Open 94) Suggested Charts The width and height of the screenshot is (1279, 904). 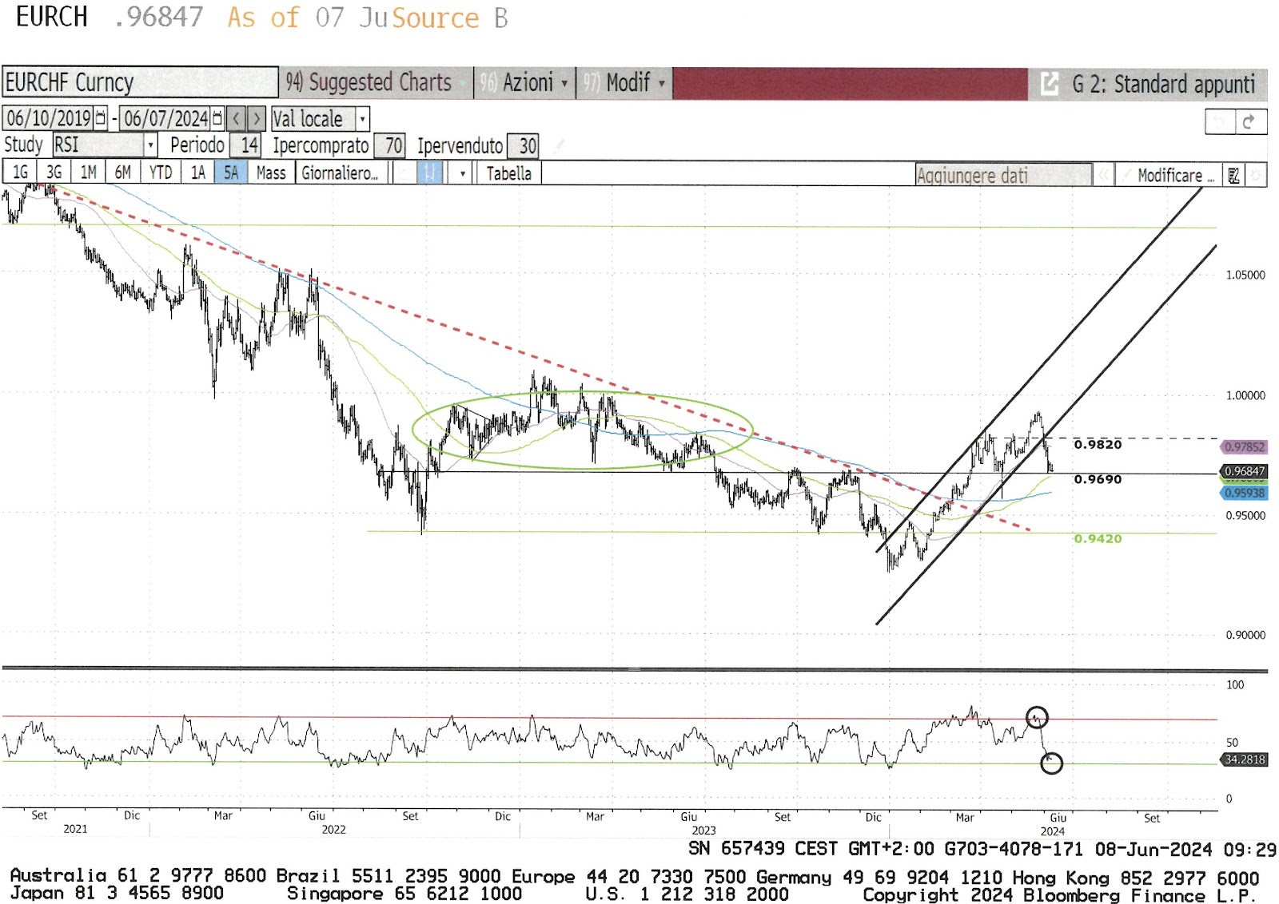[375, 82]
